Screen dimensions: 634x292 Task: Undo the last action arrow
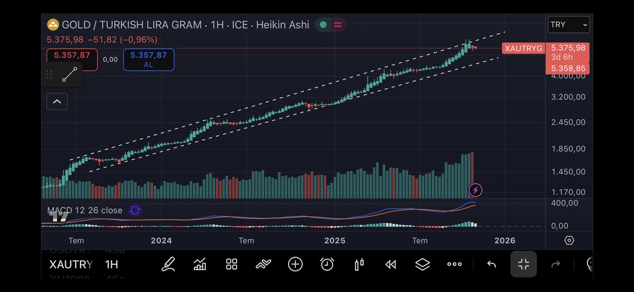coord(491,264)
